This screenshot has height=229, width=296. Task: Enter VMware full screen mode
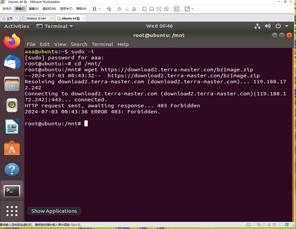[159, 9]
